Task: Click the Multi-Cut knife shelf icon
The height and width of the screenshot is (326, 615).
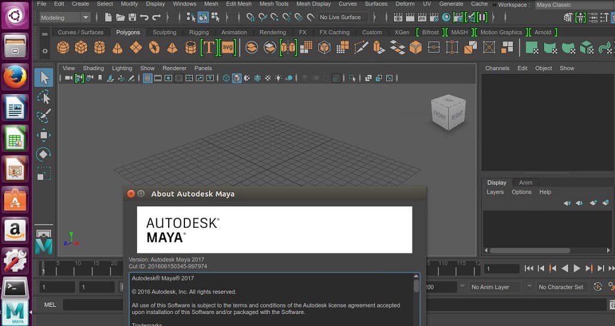Action: (361, 48)
